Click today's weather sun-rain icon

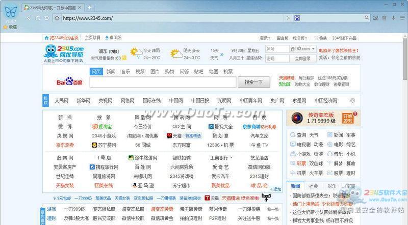(136, 53)
